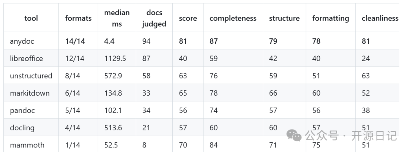Click the 'structure' column header
Image resolution: width=410 pixels, height=152 pixels.
coord(284,18)
